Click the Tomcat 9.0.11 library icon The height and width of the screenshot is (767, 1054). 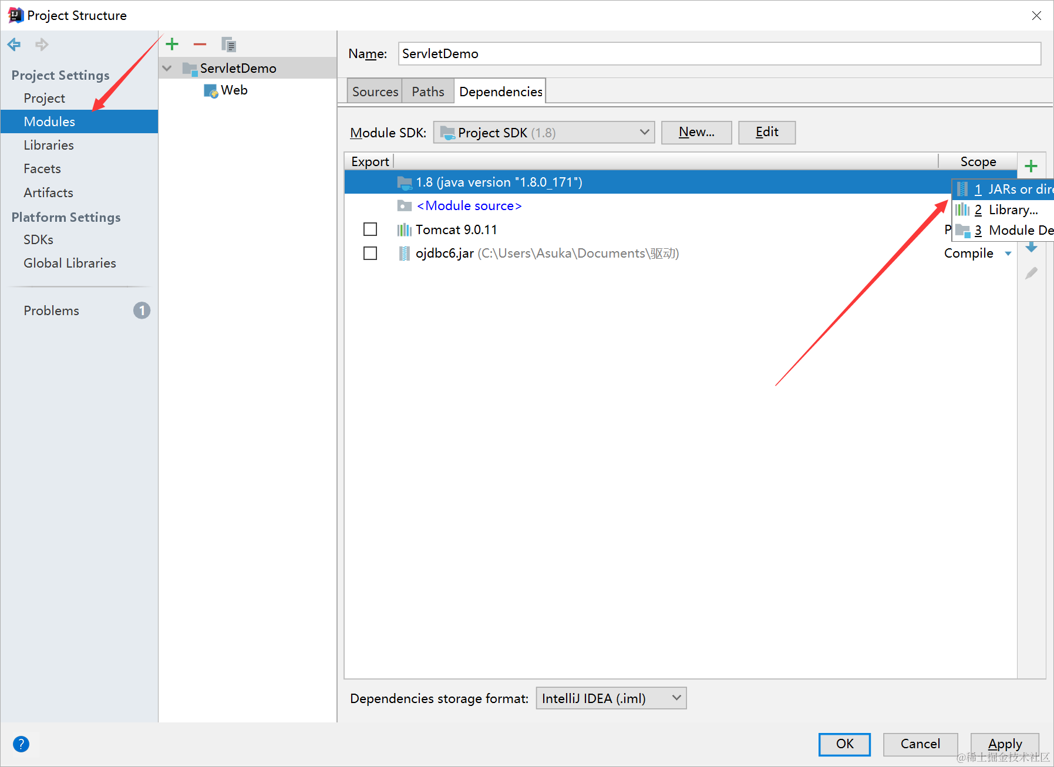404,229
